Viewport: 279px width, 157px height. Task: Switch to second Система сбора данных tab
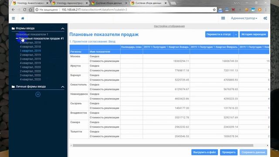[x=148, y=3]
